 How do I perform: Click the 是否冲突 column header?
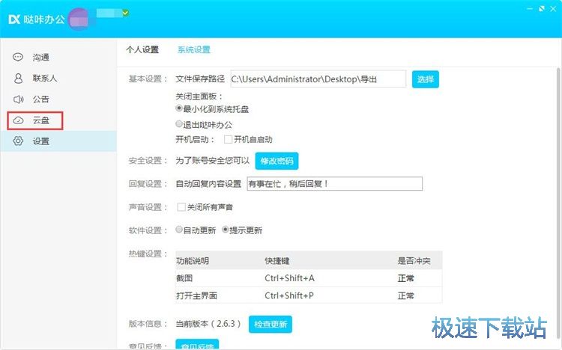coord(414,261)
